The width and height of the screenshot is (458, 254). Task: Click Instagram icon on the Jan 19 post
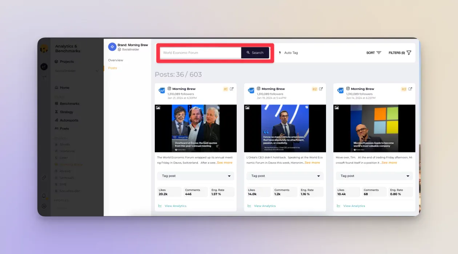click(259, 89)
